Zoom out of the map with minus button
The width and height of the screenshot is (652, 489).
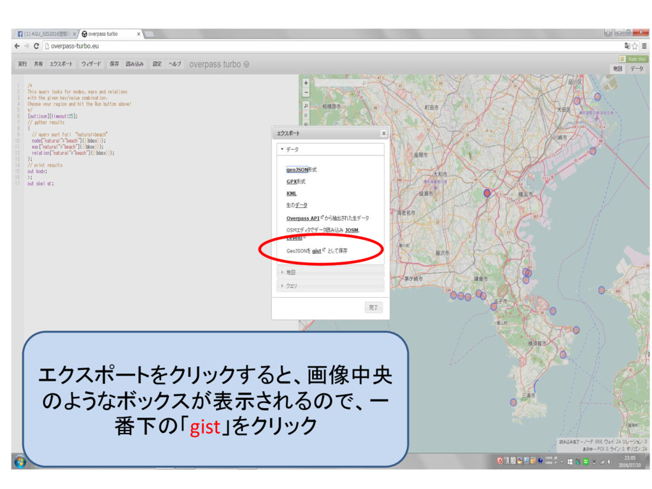(x=306, y=93)
